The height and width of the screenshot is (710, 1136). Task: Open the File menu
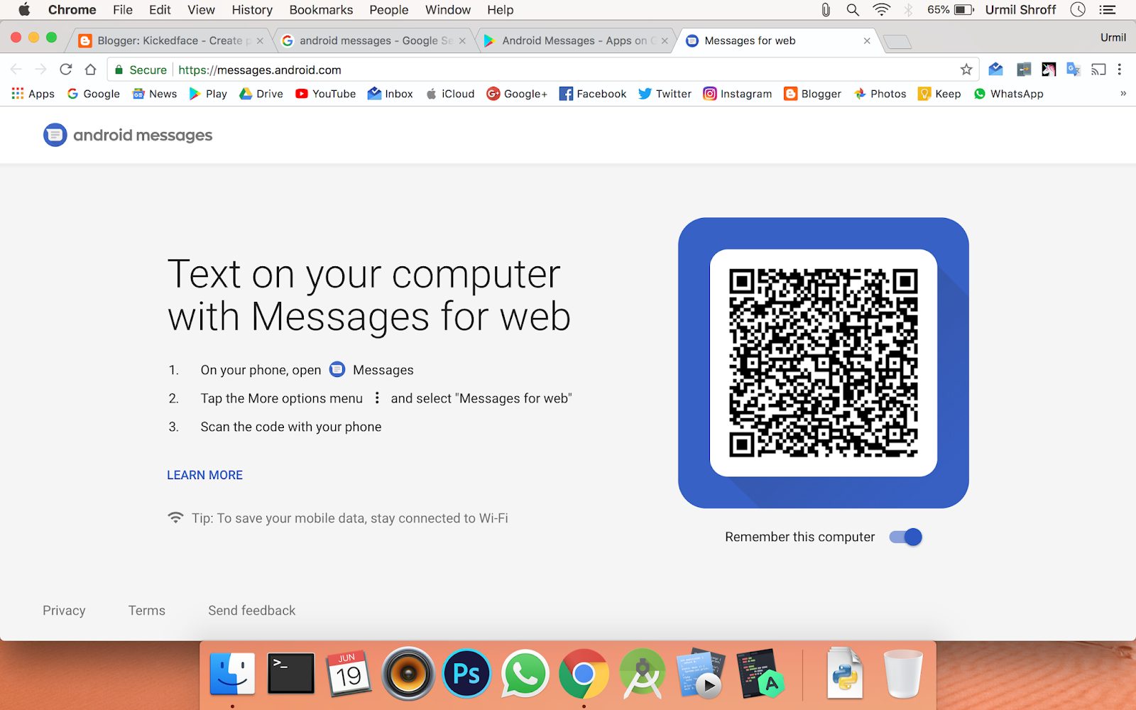tap(123, 10)
